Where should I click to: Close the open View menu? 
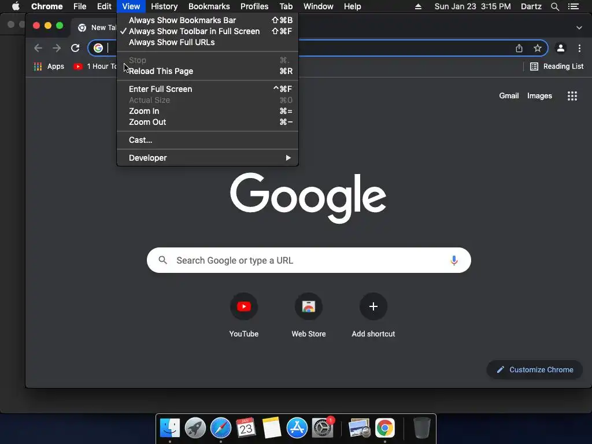[x=131, y=6]
